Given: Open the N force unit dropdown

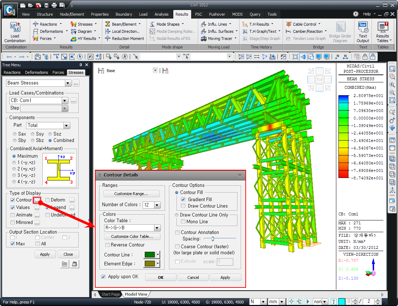Looking at the screenshot, I should click(x=264, y=301).
